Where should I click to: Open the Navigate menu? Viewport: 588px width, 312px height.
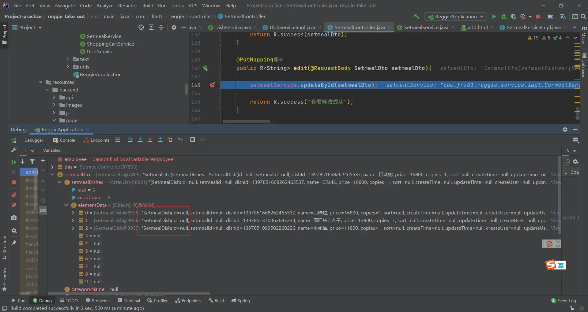65,6
